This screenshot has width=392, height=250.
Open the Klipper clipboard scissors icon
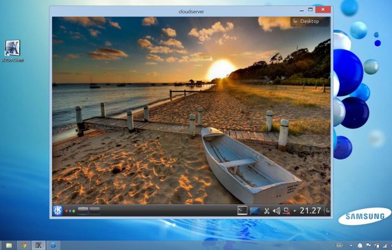[x=267, y=211]
